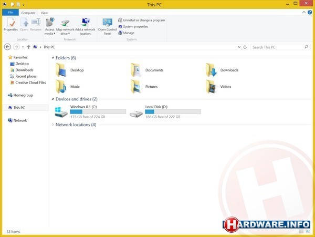The width and height of the screenshot is (315, 237).
Task: Select the Windows 8.1 (C:) drive icon
Action: pyautogui.click(x=61, y=112)
